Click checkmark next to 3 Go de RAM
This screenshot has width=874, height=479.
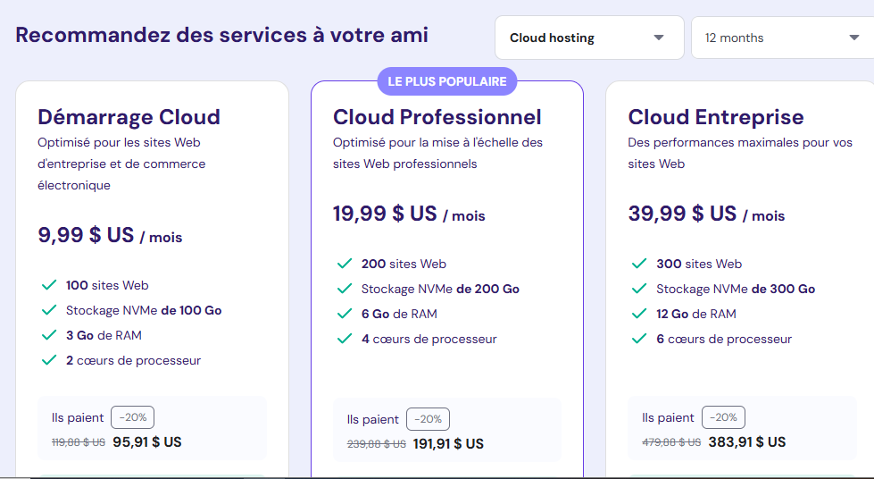[49, 335]
